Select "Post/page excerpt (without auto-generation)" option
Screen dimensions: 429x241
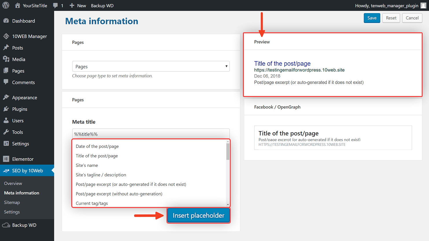119,194
